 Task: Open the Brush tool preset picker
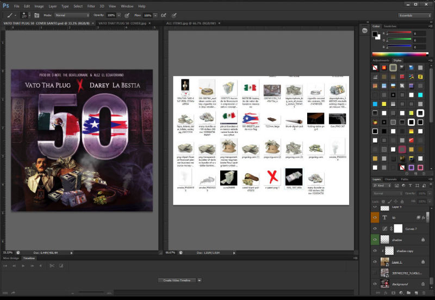pos(11,15)
